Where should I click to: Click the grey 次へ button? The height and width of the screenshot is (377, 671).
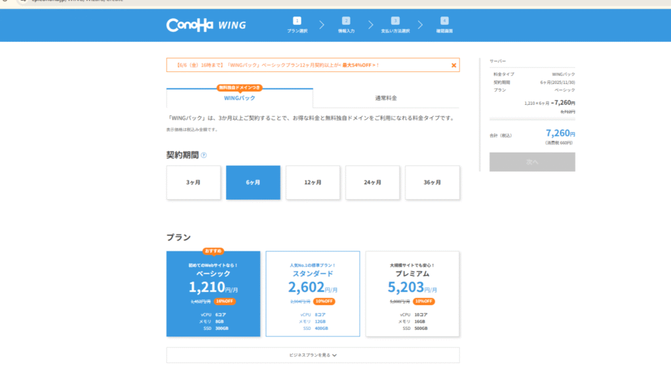(532, 162)
